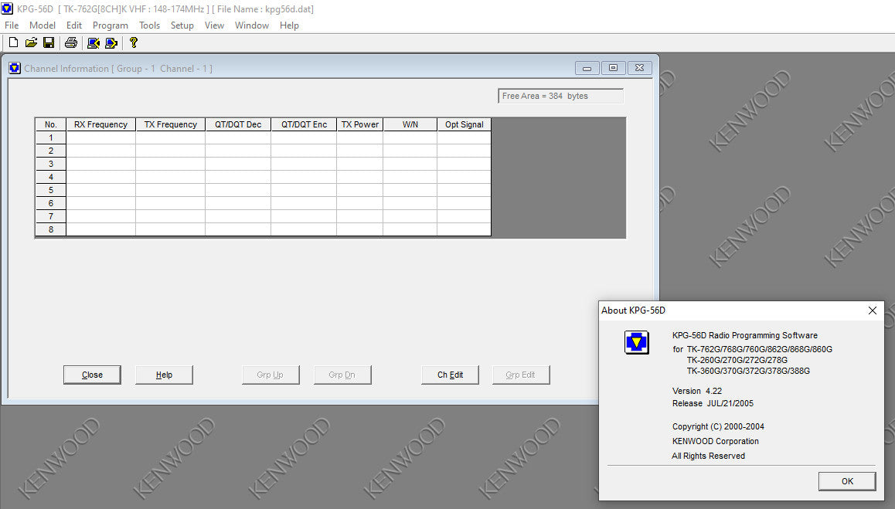
Task: Click Release JUL/21/2005 text
Action: [x=713, y=403]
